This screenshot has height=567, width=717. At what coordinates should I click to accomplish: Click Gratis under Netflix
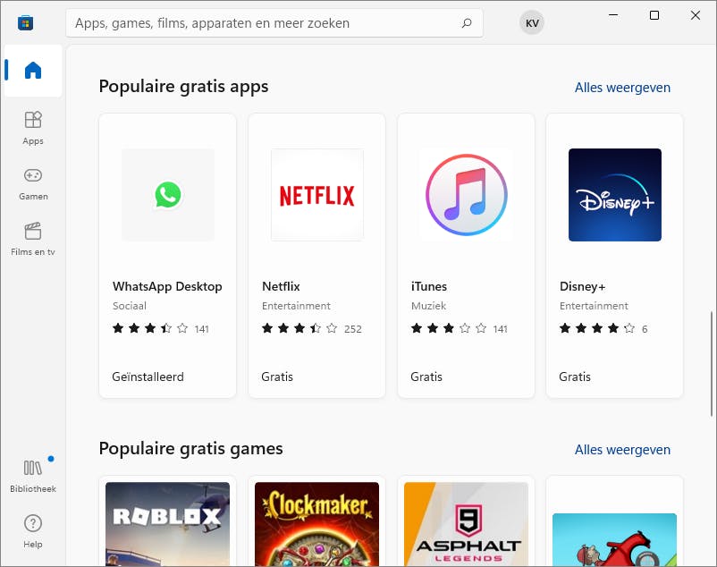[x=277, y=377]
